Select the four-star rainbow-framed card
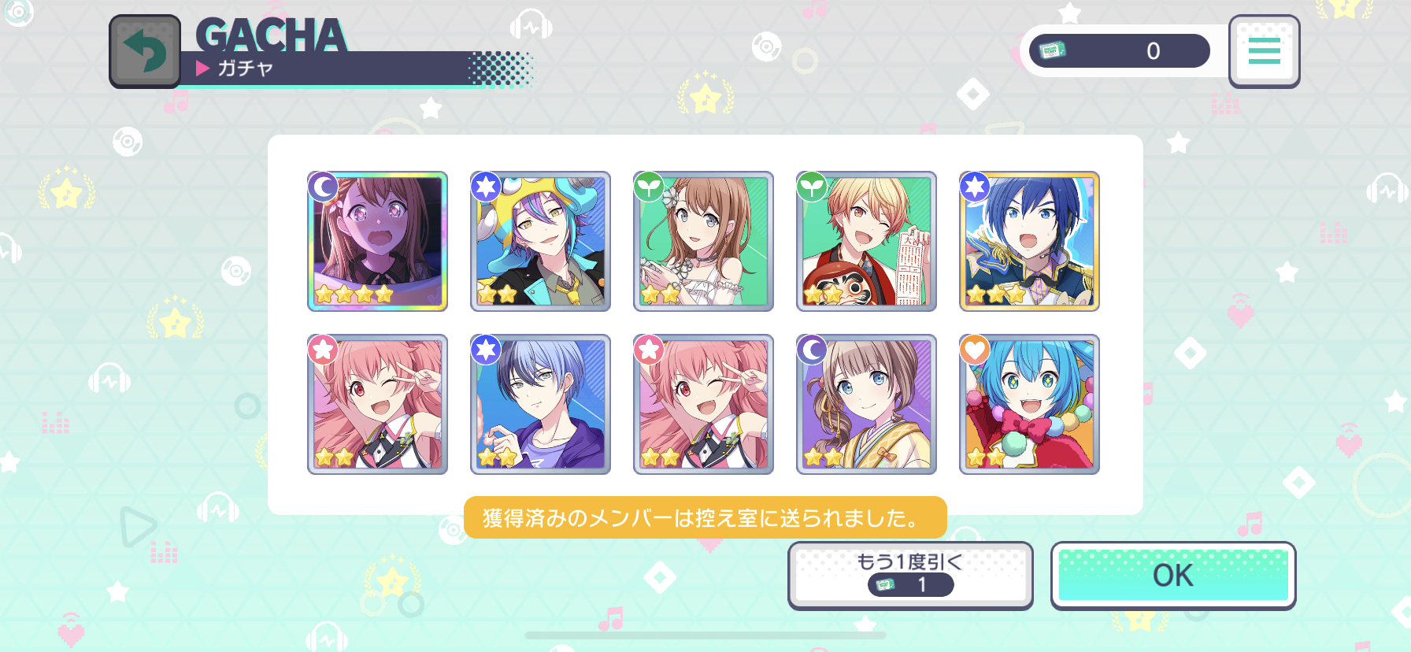Image resolution: width=1411 pixels, height=652 pixels. (x=377, y=241)
